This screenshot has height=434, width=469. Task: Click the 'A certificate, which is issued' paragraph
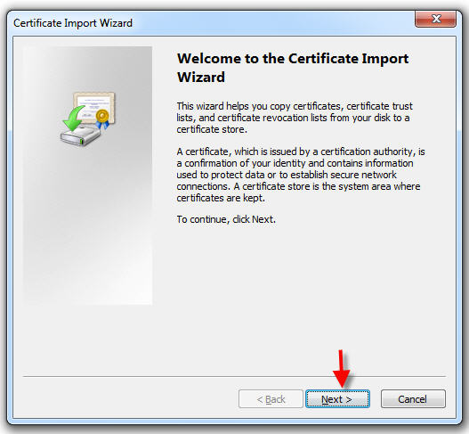click(301, 175)
